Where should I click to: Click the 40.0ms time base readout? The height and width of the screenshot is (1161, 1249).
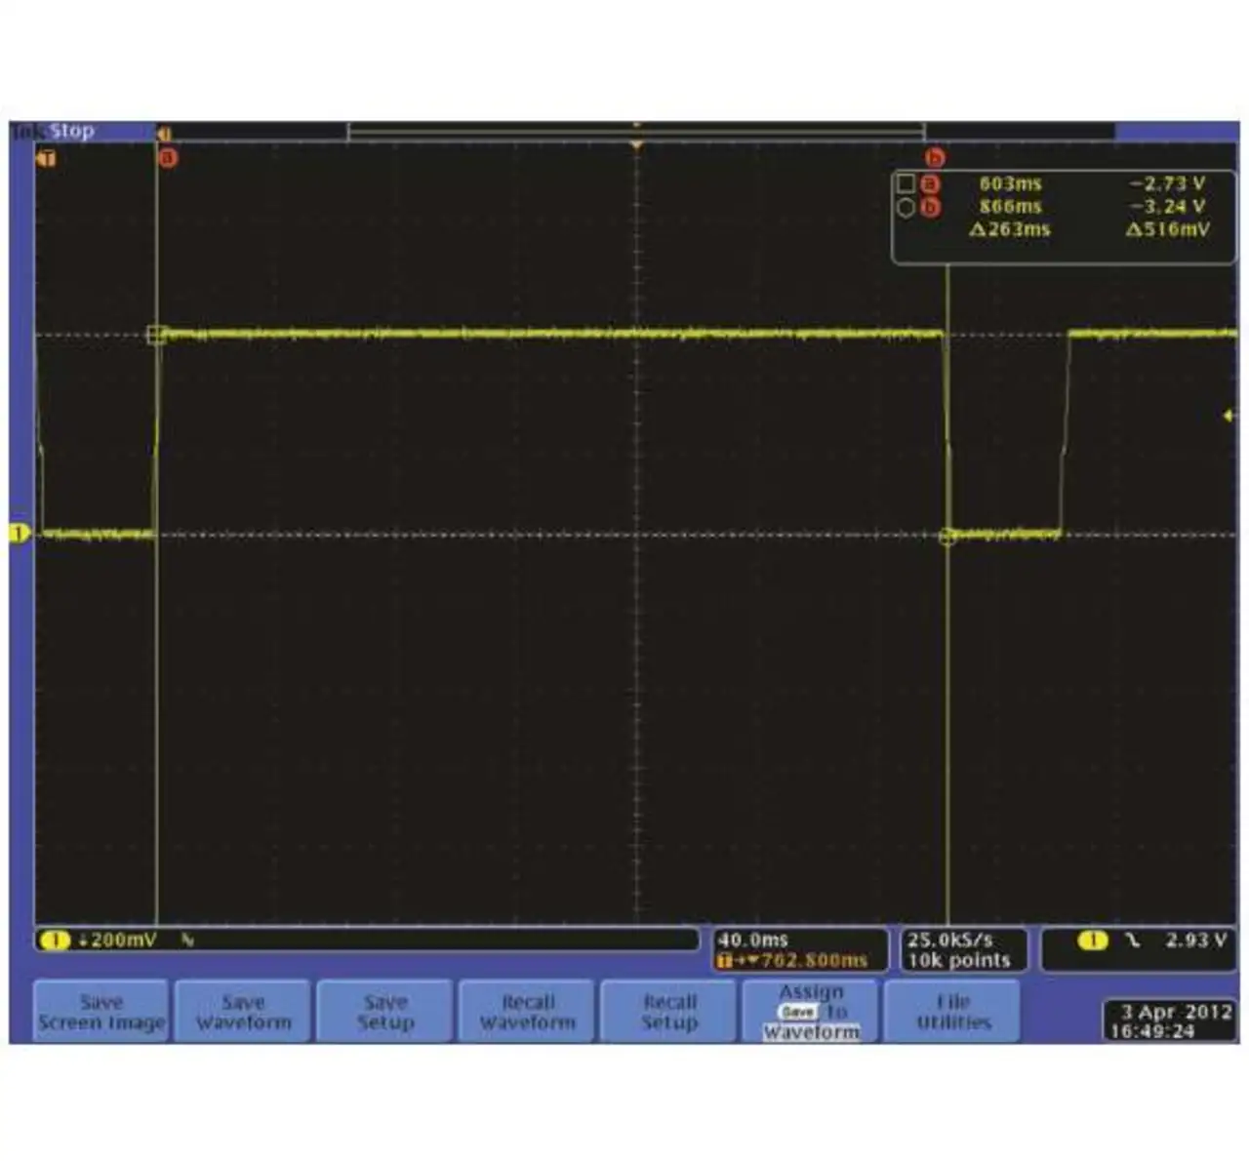coord(752,940)
